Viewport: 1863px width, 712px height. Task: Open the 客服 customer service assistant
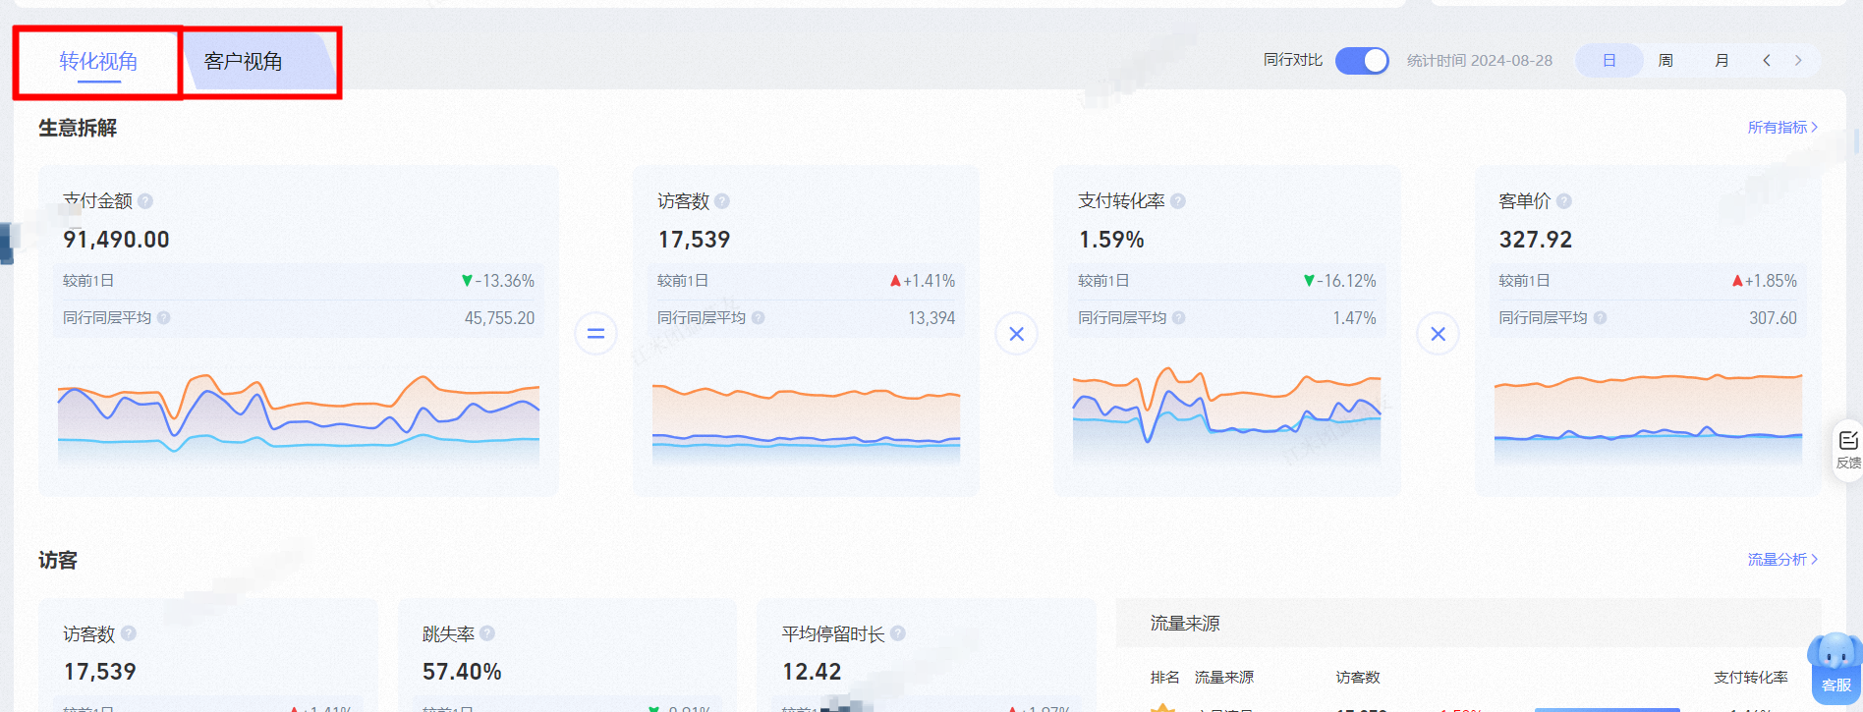click(x=1835, y=669)
